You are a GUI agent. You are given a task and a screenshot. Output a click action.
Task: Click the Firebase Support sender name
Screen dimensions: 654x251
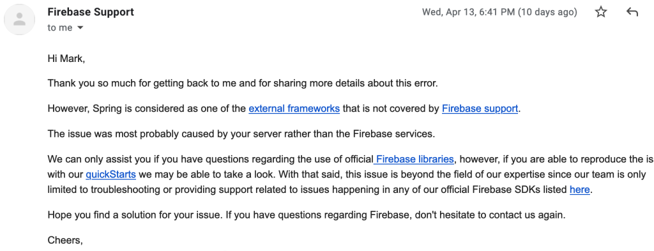coord(91,11)
